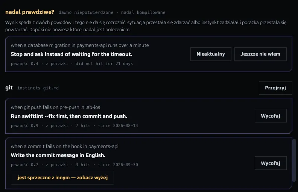Viewport: 298px width, 192px height.
Task: Open Przejrzyj for the git section
Action: pos(275,88)
